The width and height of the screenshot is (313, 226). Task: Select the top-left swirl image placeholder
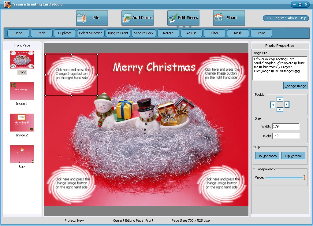72,75
